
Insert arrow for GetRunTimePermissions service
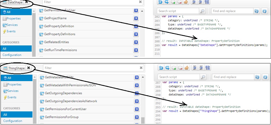(136, 50)
